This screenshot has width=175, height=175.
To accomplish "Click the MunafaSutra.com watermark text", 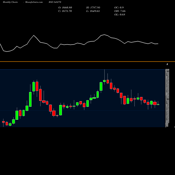I will coord(34,2).
